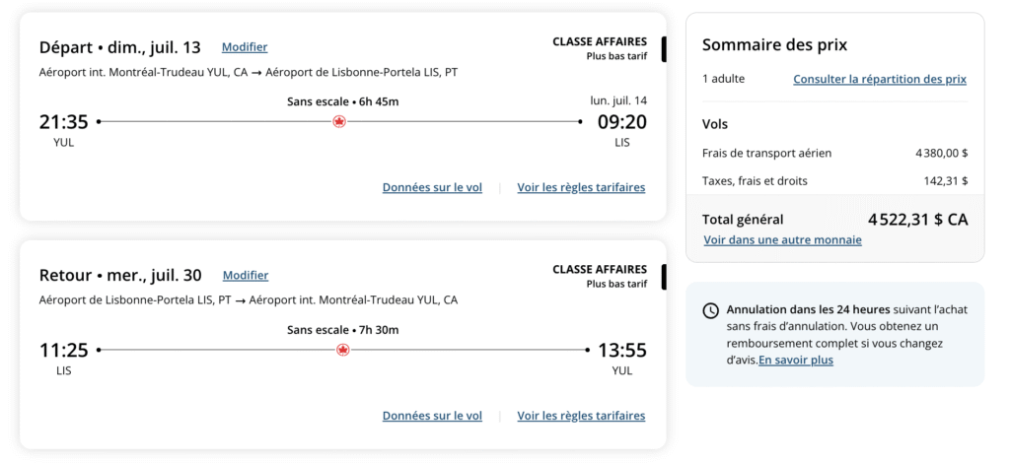Screen dimensions: 1010x463
Task: Click the black fare marker beside departure Classe Affaires
Action: coord(664,48)
